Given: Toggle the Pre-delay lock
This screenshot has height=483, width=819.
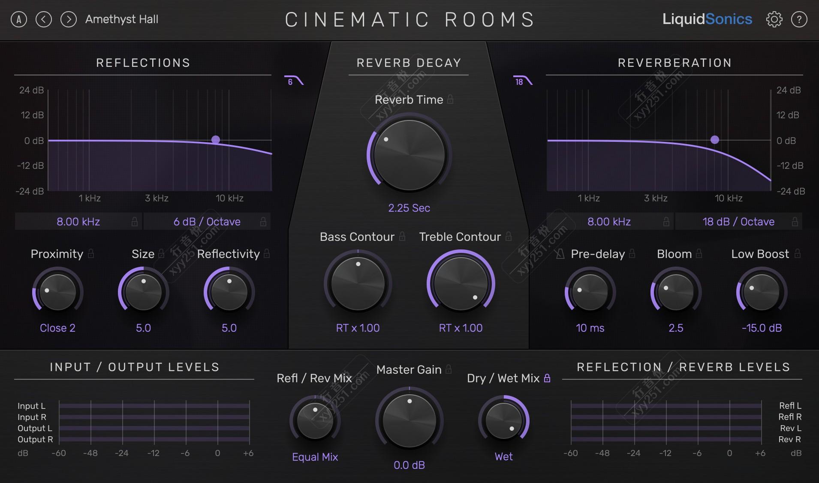Looking at the screenshot, I should [x=632, y=254].
